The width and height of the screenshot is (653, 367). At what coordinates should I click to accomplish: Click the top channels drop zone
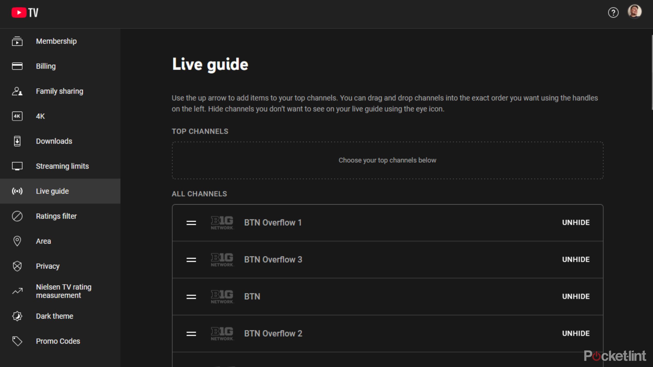click(x=387, y=160)
